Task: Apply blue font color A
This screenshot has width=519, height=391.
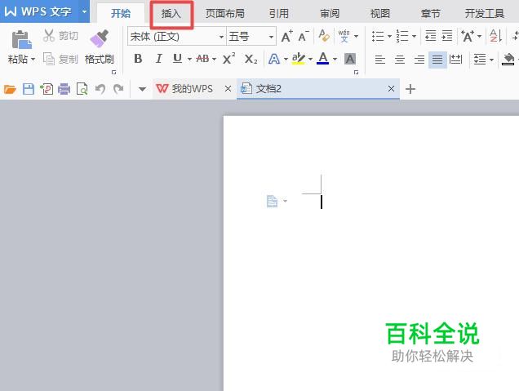Action: point(323,59)
